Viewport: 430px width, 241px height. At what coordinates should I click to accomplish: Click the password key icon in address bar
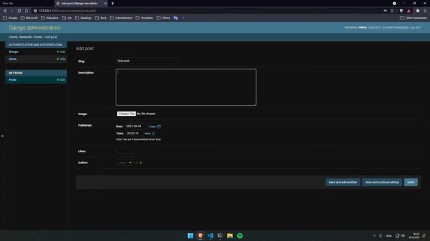[x=385, y=11]
